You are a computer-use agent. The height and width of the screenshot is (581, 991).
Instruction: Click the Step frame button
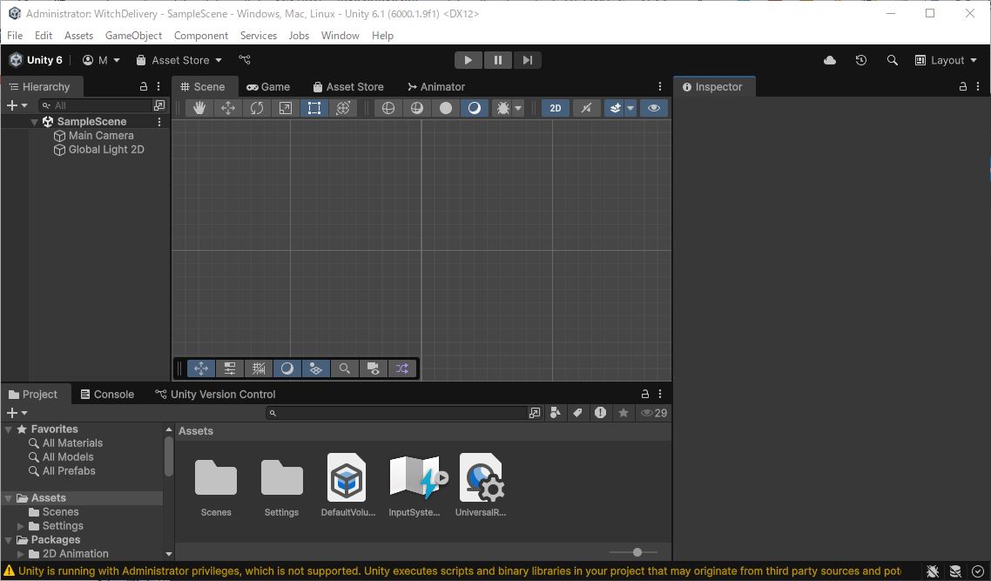pos(527,60)
